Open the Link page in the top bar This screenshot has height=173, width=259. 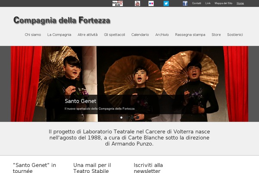tap(208, 3)
